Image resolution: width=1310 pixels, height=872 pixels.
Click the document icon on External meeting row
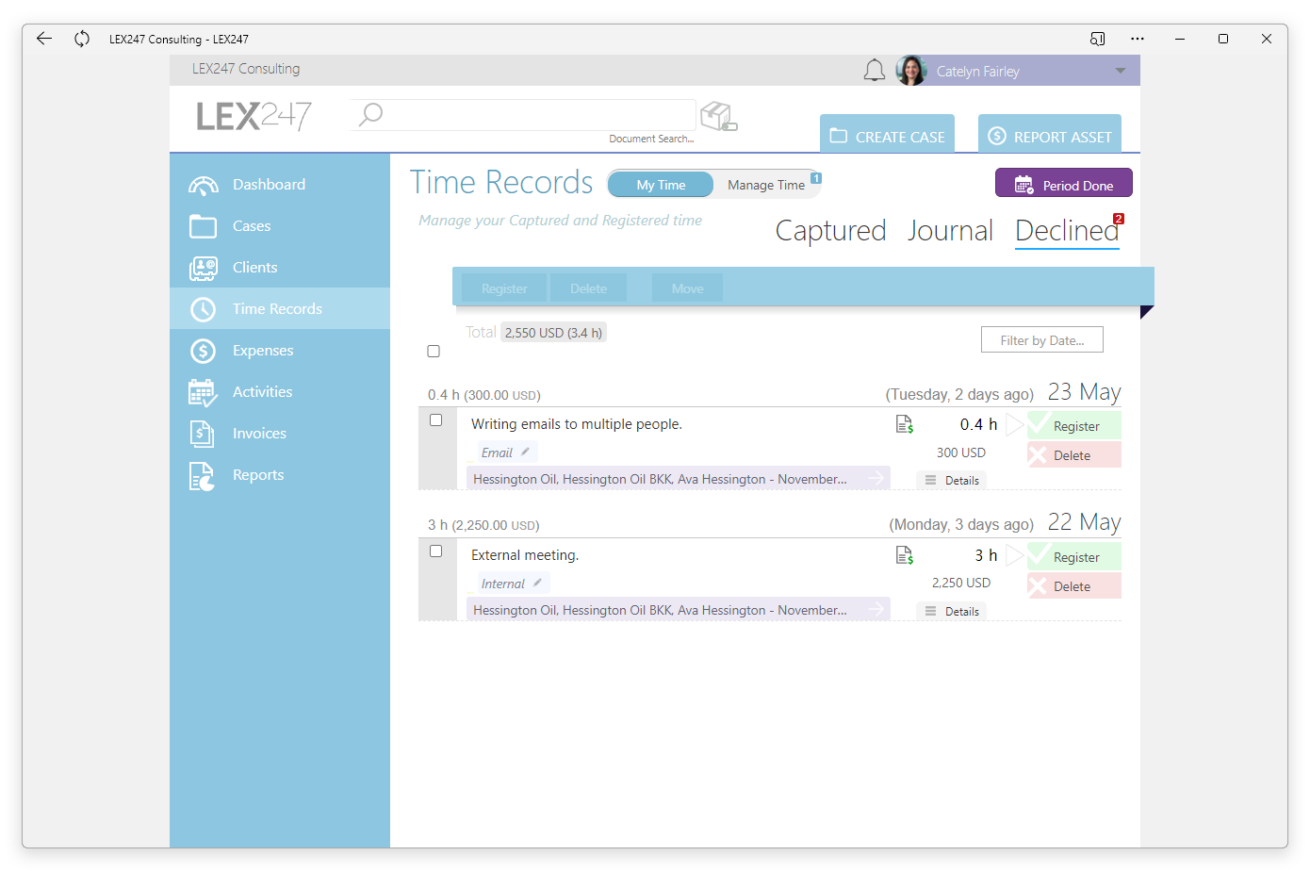pyautogui.click(x=905, y=555)
